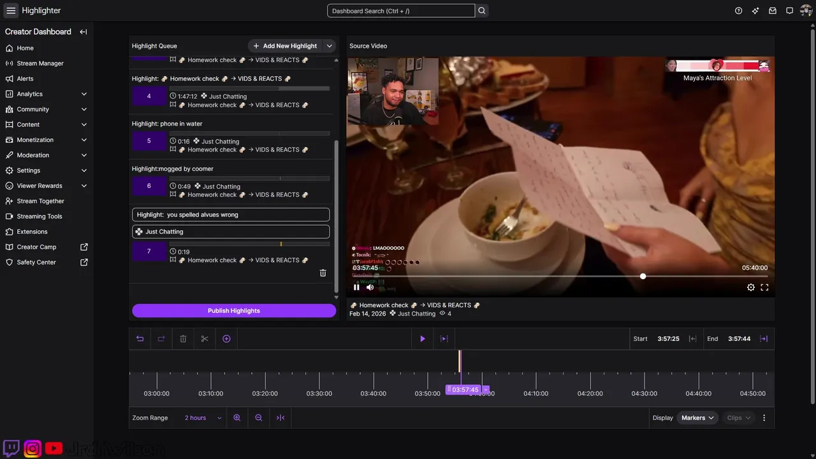Open the Zoom Range 2 hours dropdown
This screenshot has height=459, width=816.
(203, 418)
